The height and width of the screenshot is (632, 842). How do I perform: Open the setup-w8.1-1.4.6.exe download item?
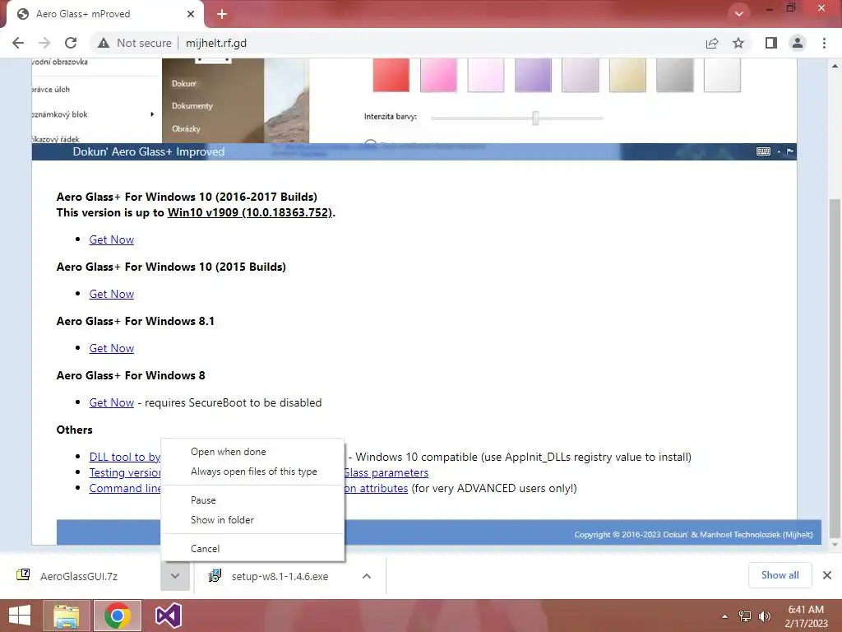(x=275, y=576)
